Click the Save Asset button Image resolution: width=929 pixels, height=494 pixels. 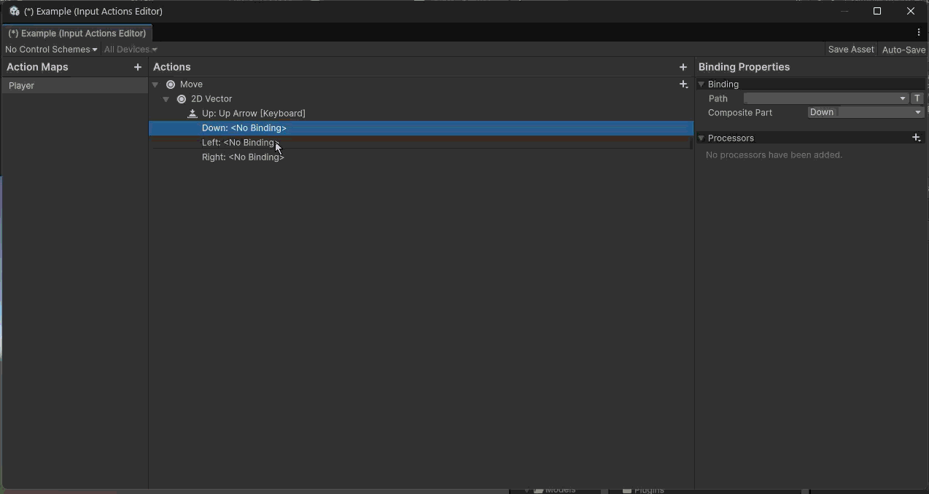(851, 50)
